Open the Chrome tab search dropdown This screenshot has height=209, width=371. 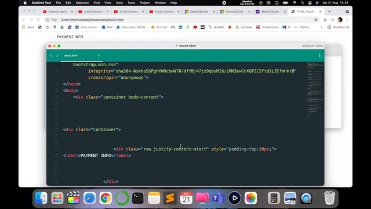347,12
